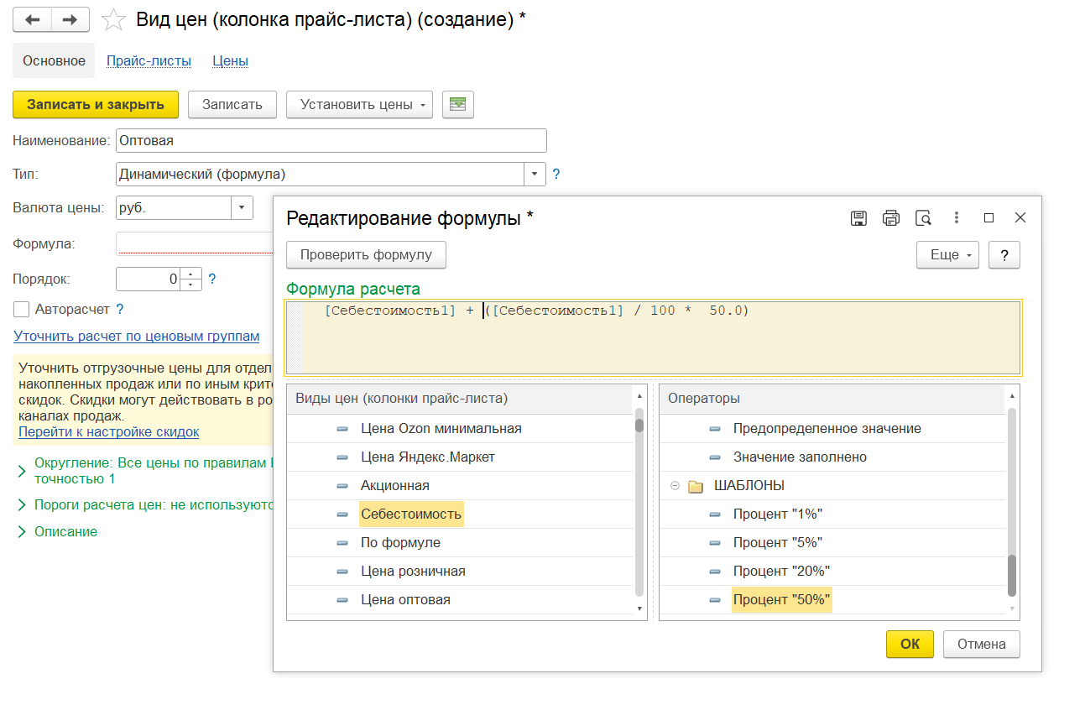Screen dimensions: 1085x705
Task: Switch to the Цены tab
Action: click(230, 61)
